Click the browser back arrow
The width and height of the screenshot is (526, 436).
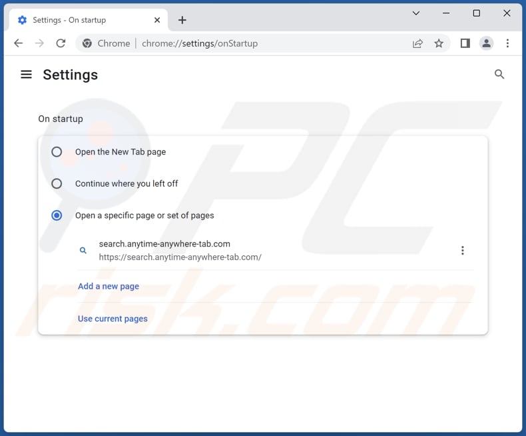coord(18,43)
